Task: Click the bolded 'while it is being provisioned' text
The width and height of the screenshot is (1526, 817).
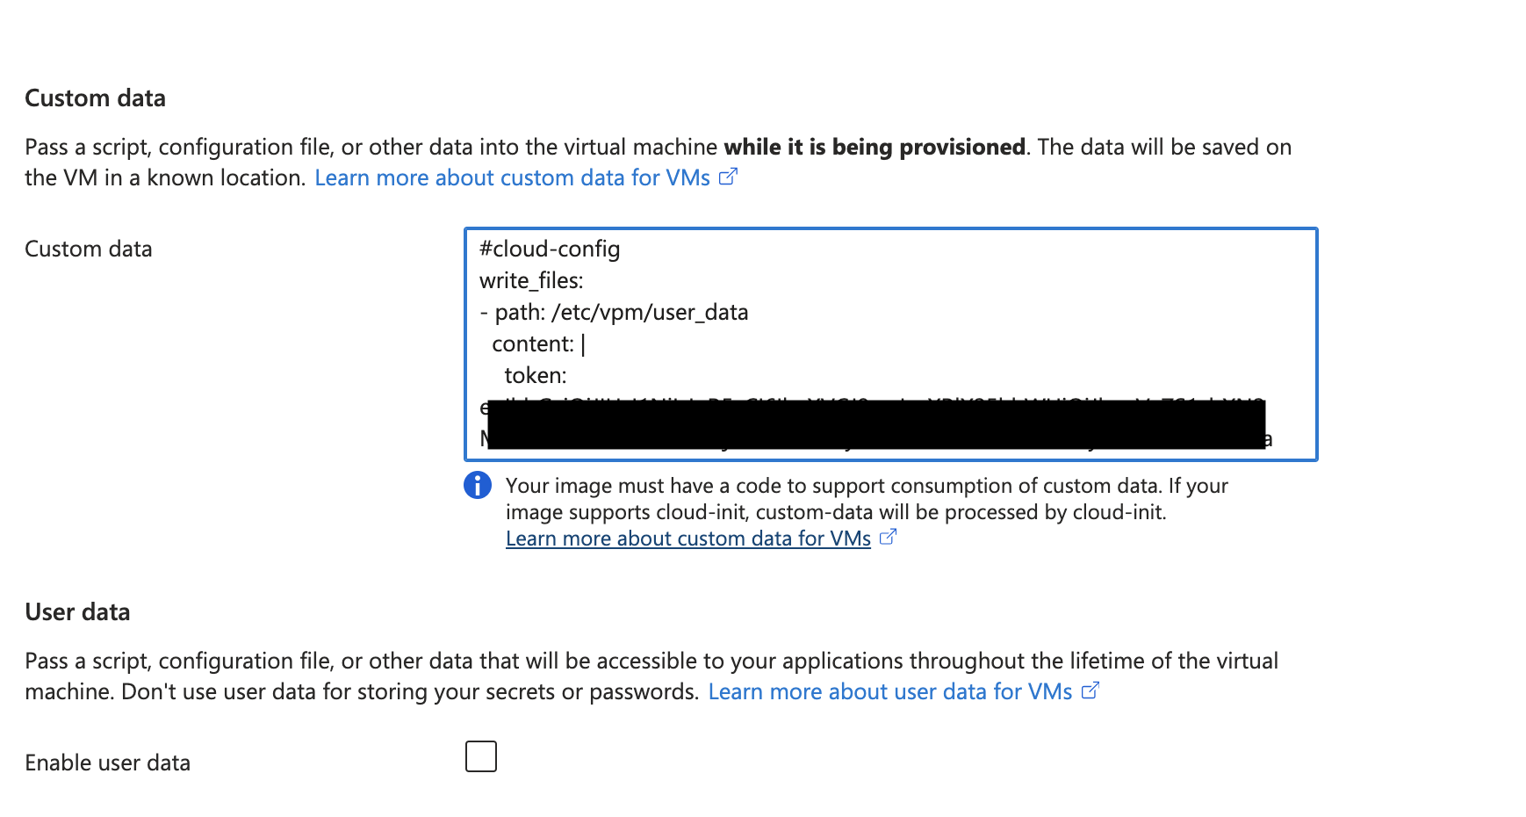Action: (874, 147)
